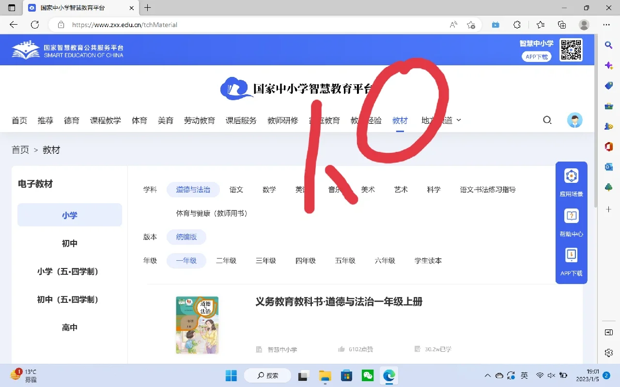This screenshot has height=387, width=620.
Task: Open WeChat from the taskbar
Action: [x=368, y=375]
